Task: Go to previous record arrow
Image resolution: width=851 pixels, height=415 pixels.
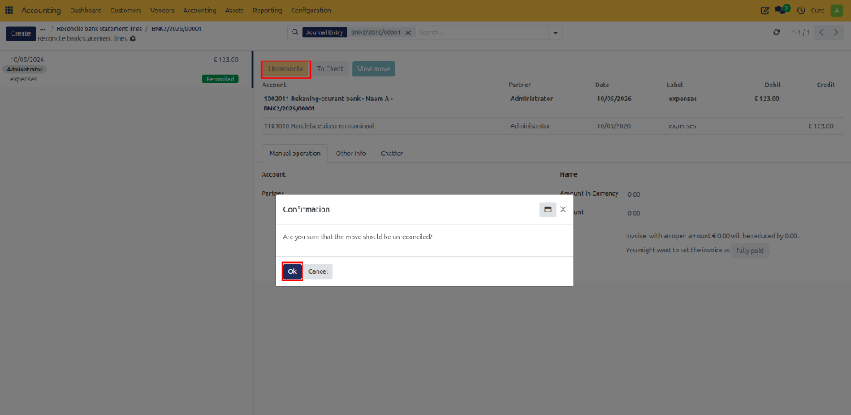Action: (822, 32)
